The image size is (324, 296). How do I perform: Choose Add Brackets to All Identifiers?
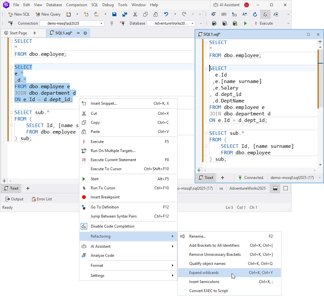pos(229,245)
